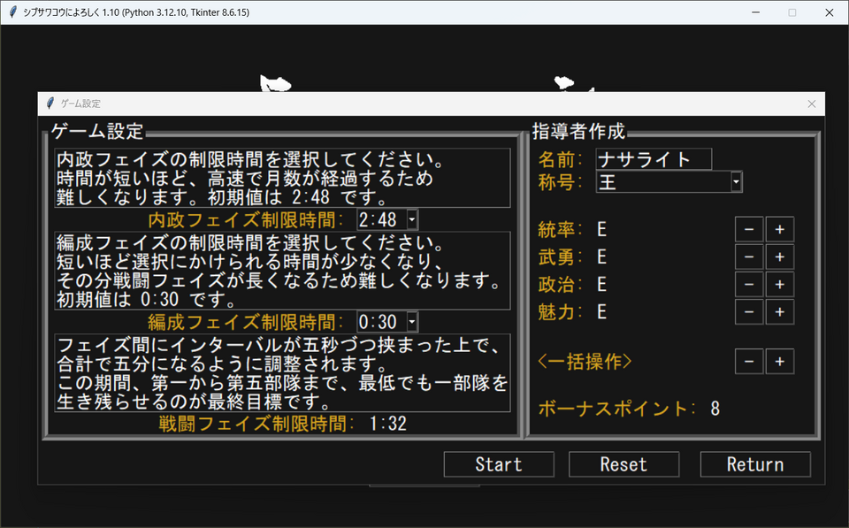Increase the 統率 stat with plus button
This screenshot has height=528, width=849.
[779, 230]
